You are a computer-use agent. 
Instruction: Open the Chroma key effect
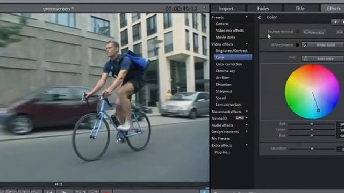225,71
